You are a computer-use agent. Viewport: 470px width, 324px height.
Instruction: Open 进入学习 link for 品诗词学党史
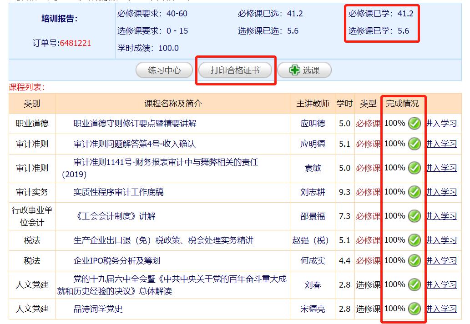[x=441, y=309]
